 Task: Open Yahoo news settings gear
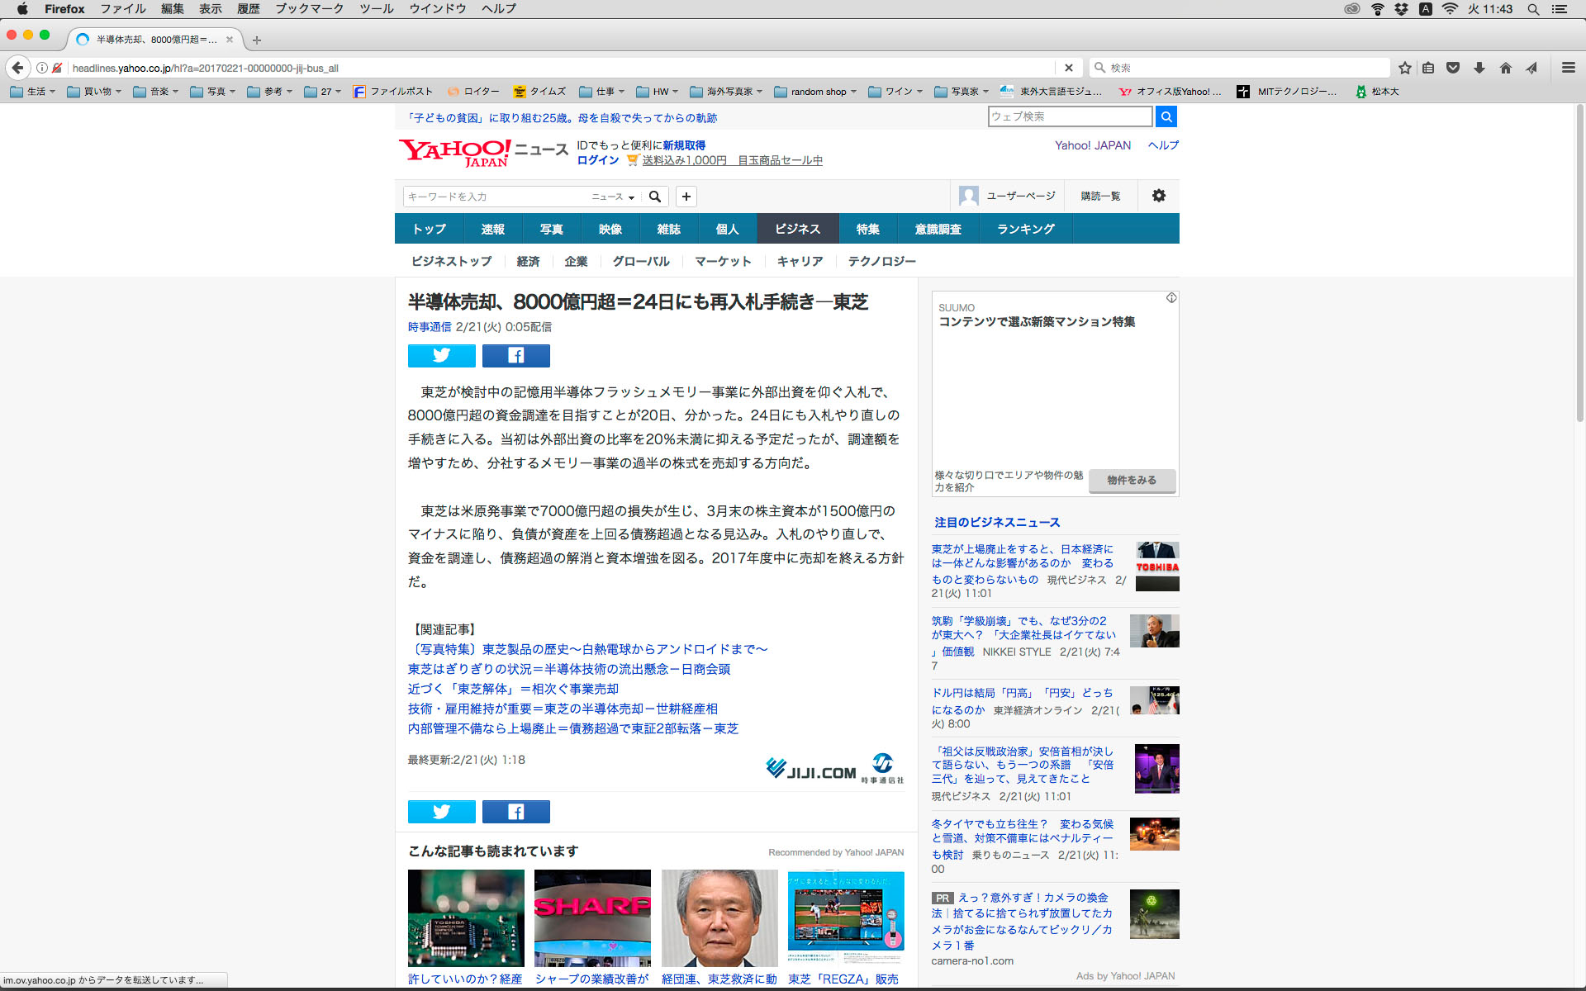1158,196
